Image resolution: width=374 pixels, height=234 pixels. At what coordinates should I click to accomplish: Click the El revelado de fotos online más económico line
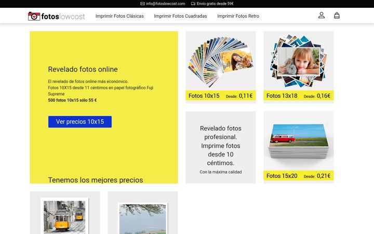(x=88, y=82)
